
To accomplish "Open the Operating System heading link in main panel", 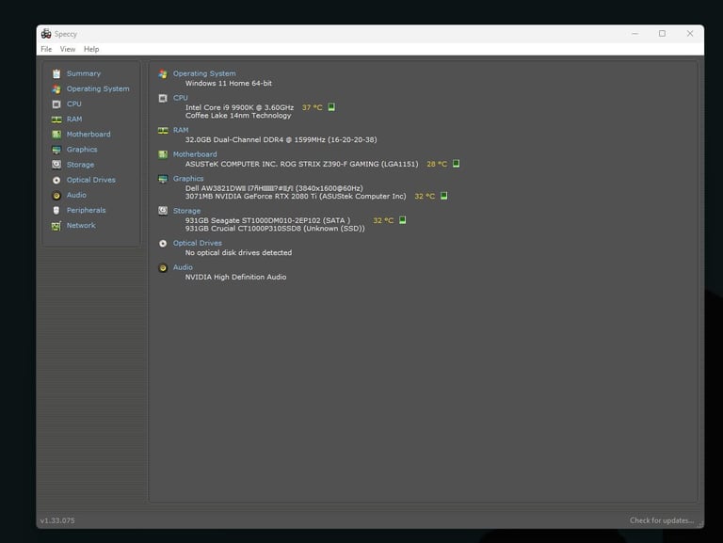I will [x=204, y=73].
